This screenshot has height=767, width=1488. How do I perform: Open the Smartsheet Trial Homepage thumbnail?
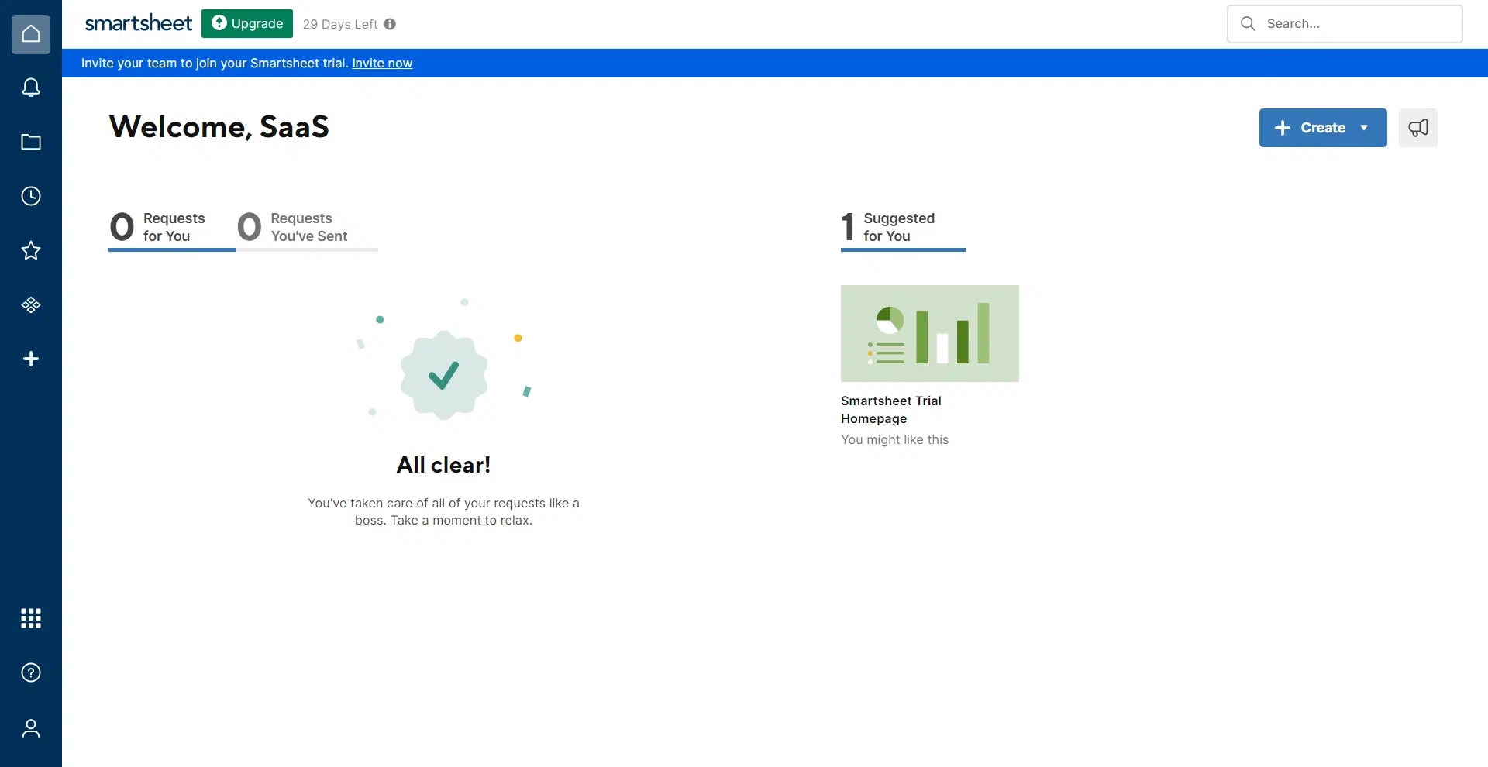click(x=930, y=333)
